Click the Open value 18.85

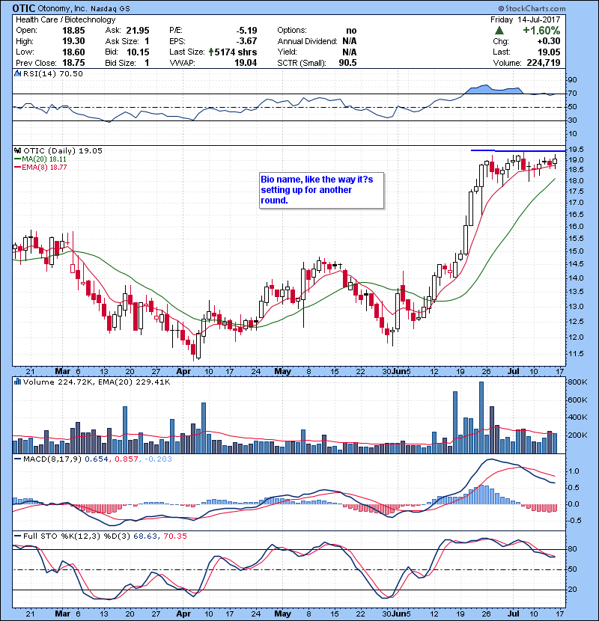(73, 31)
